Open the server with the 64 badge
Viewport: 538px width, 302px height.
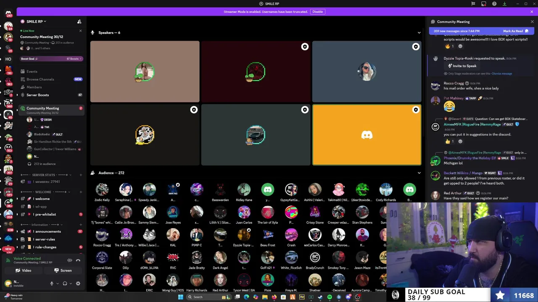pyautogui.click(x=8, y=26)
